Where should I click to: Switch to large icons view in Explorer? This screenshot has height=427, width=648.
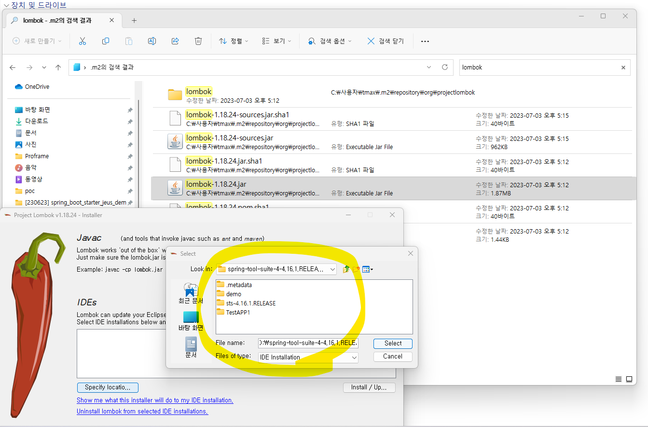pyautogui.click(x=629, y=379)
